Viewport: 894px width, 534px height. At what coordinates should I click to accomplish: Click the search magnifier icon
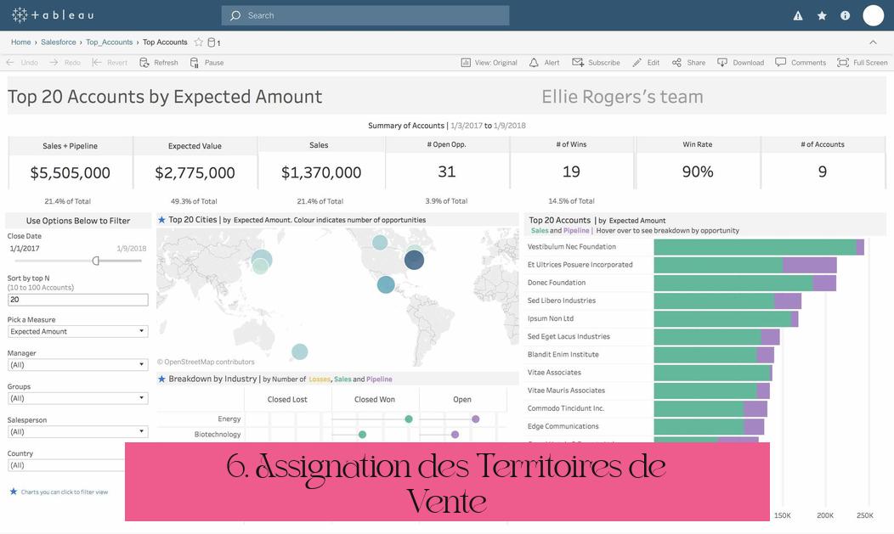click(x=235, y=15)
